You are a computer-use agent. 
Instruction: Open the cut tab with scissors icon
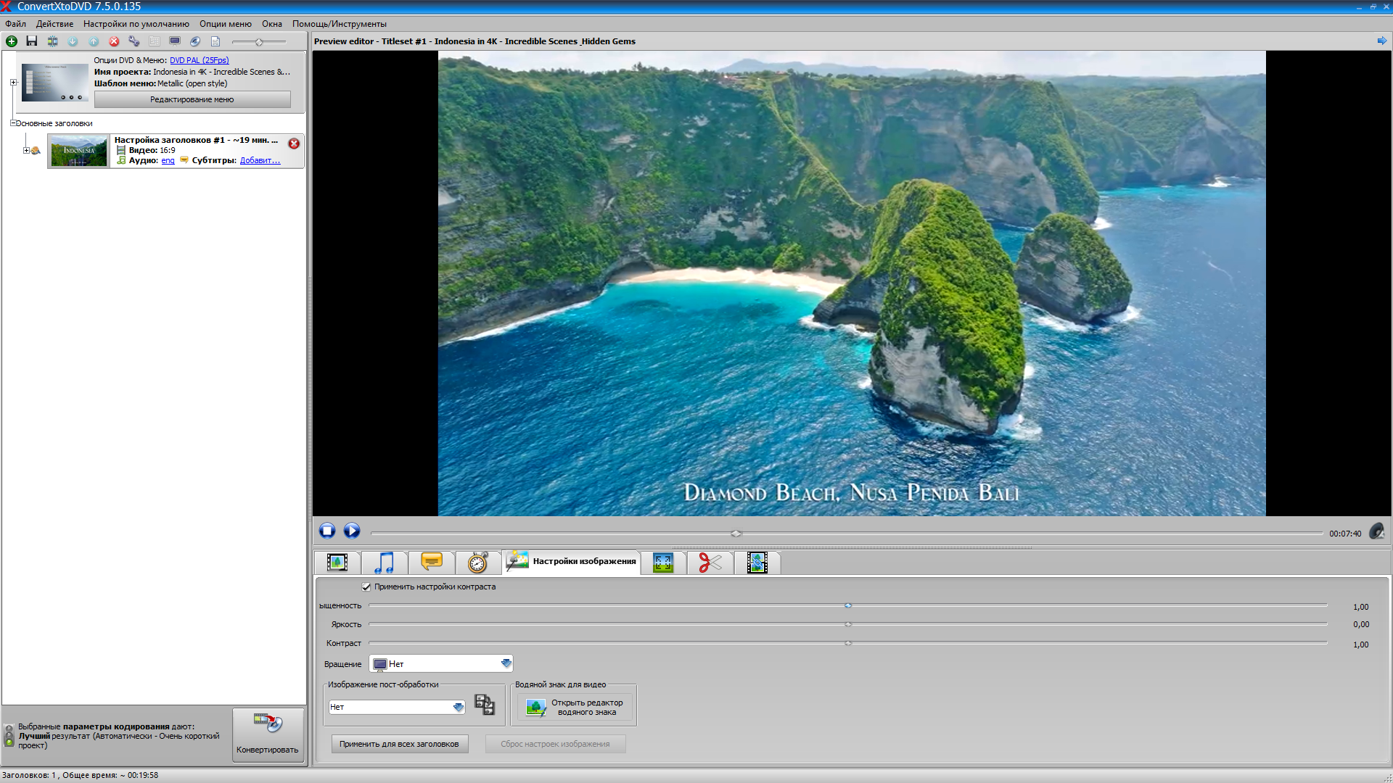[710, 563]
